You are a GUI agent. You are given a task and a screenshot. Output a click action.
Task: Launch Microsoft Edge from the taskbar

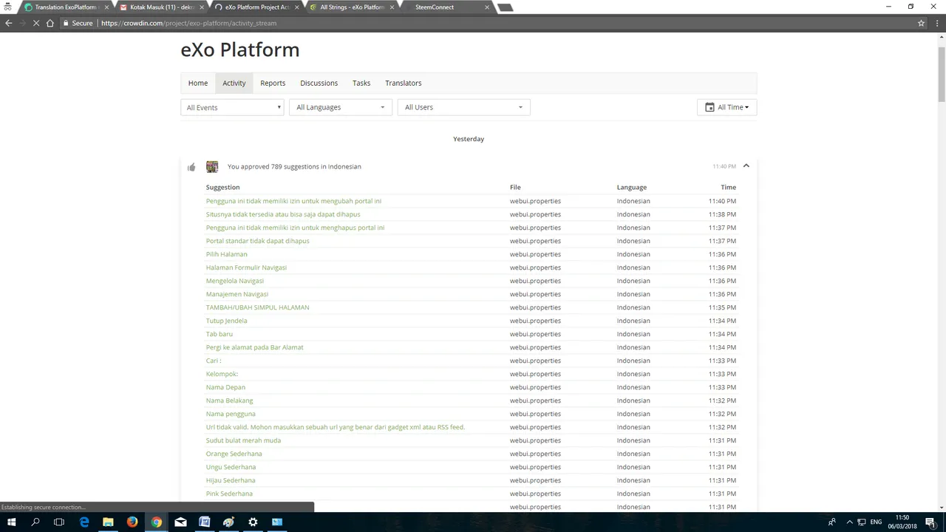(84, 522)
